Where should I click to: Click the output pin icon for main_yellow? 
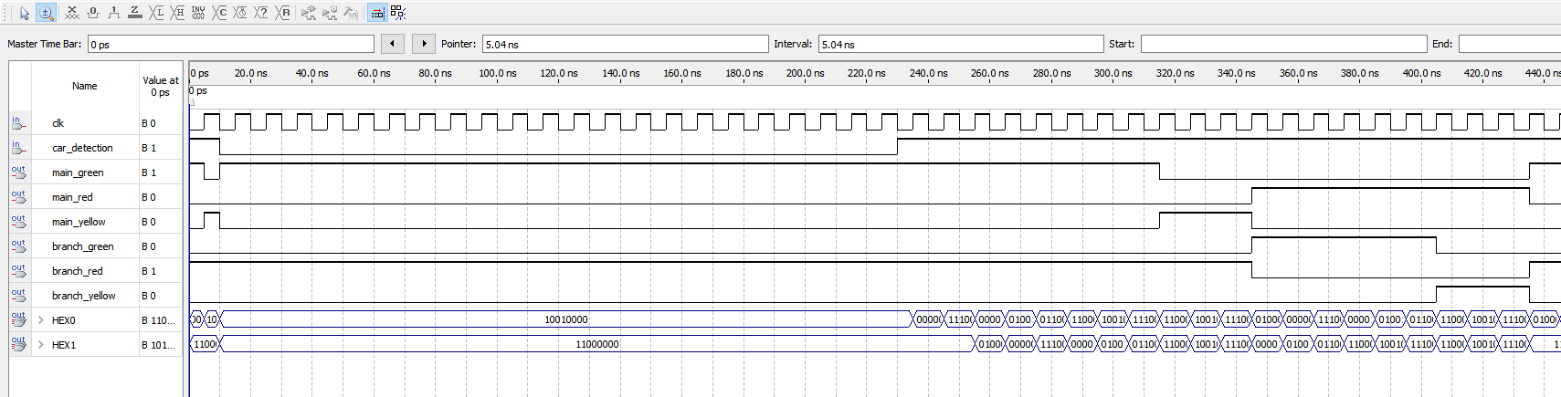(x=19, y=221)
